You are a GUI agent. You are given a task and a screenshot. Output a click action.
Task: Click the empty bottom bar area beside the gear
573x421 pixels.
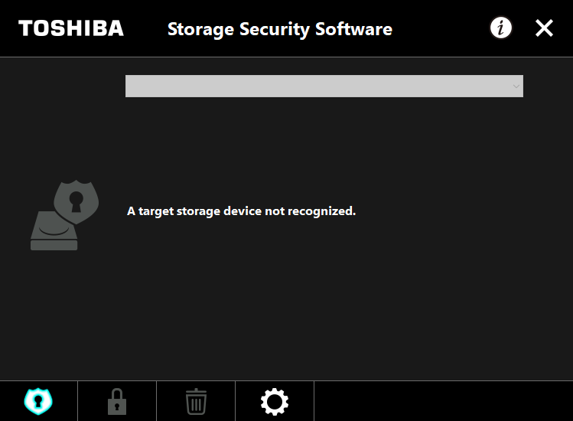coord(444,401)
